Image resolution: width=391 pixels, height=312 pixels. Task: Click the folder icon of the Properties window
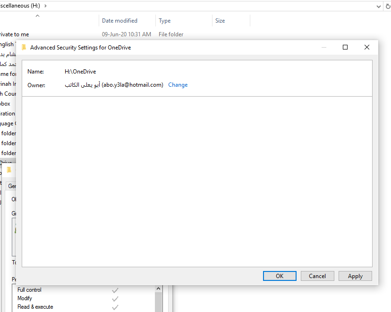coord(9,170)
